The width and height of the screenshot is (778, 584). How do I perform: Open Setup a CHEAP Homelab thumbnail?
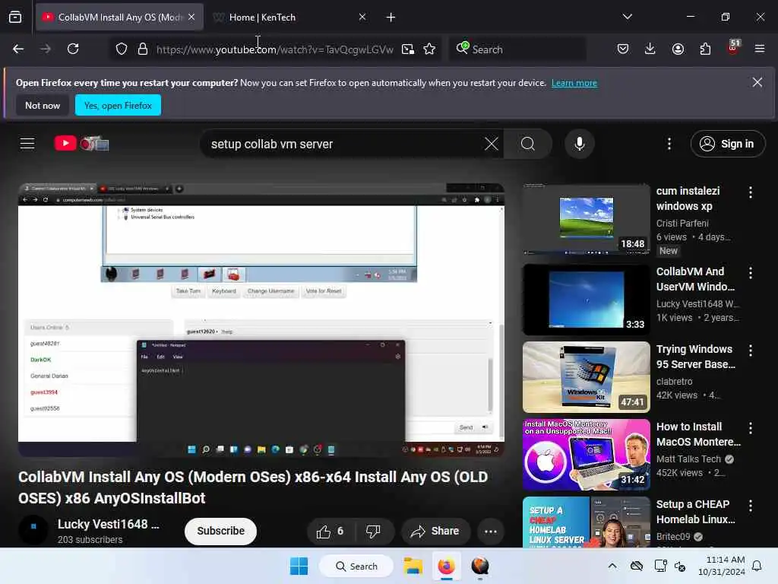[x=586, y=522]
